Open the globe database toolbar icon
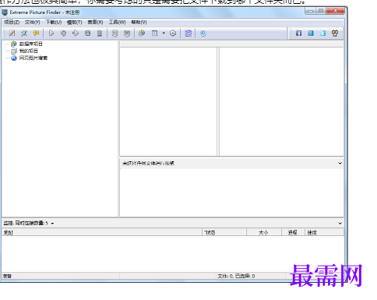Screen dimensions: 377x300 point(142,34)
